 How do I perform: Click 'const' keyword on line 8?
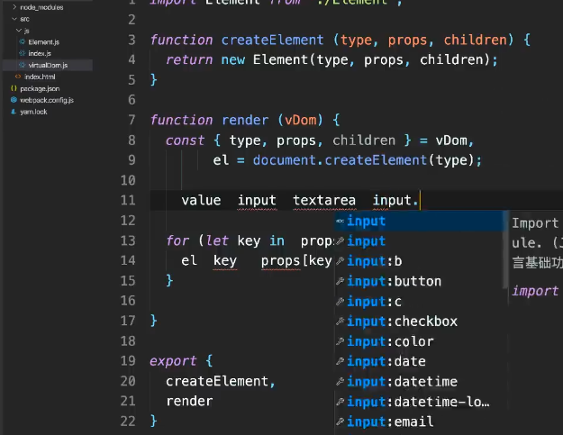tap(185, 140)
